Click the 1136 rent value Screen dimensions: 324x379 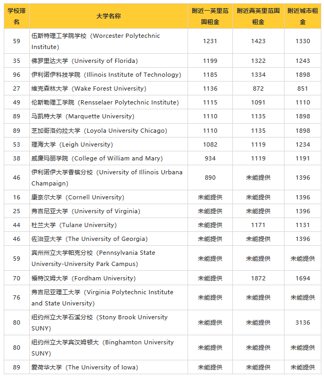coord(210,88)
